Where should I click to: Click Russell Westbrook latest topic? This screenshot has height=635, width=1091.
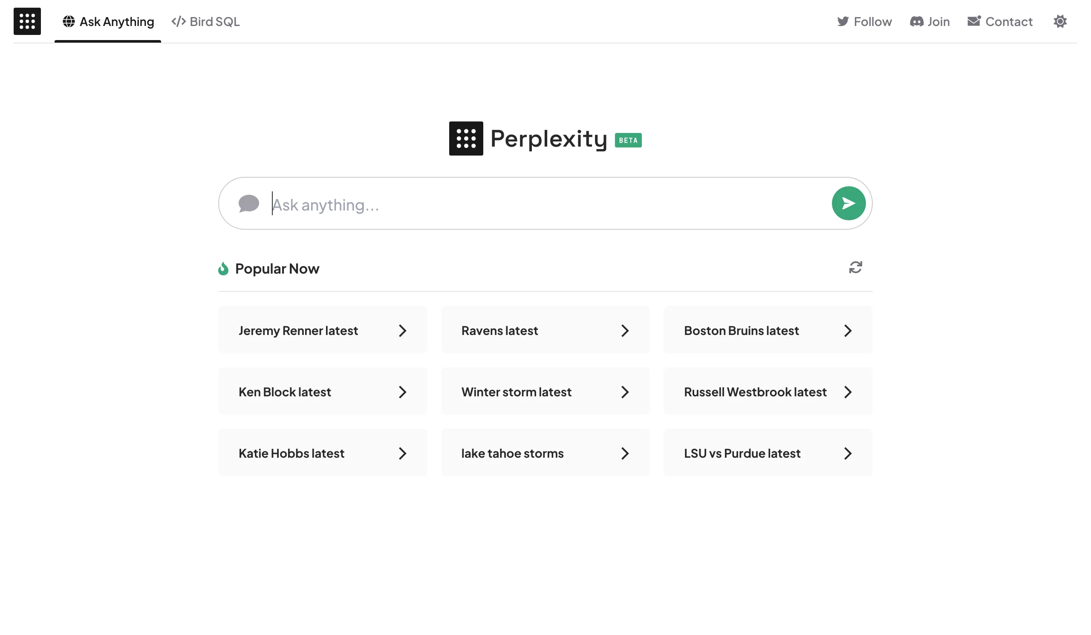tap(768, 391)
